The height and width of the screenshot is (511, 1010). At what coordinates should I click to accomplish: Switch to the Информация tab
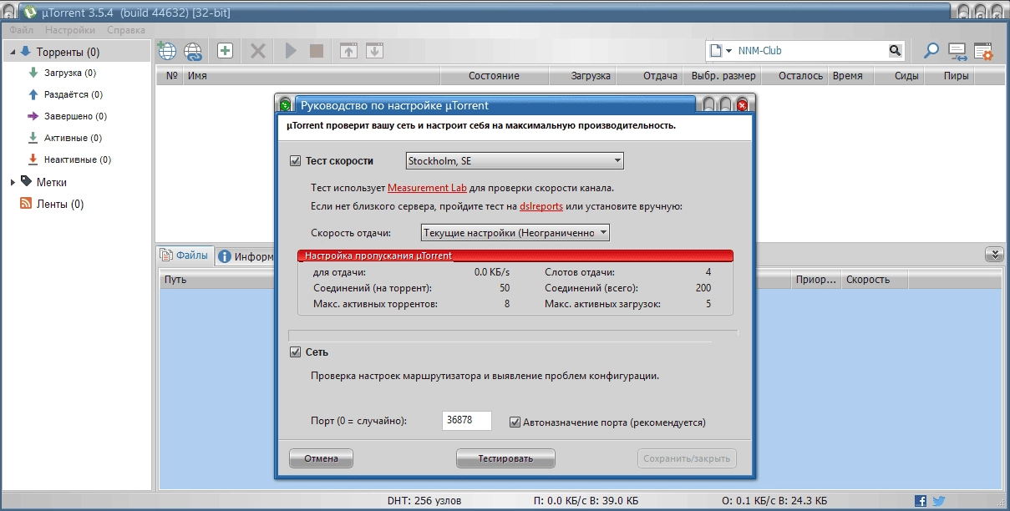[246, 256]
